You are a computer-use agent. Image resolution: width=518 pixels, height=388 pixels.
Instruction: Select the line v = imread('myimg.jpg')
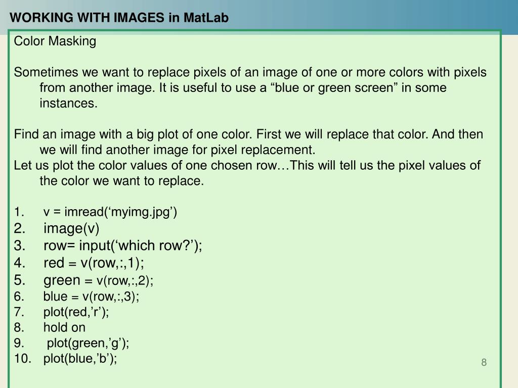point(110,212)
